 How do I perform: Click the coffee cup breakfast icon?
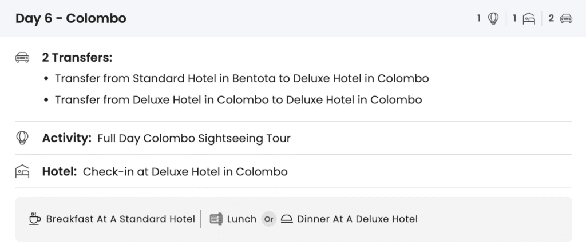35,219
